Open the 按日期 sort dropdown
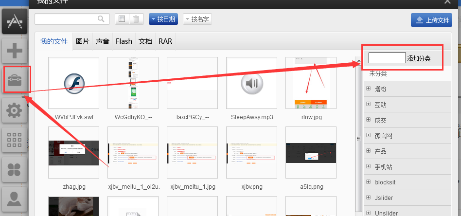Screen dimensions: 461x216 tap(163, 19)
